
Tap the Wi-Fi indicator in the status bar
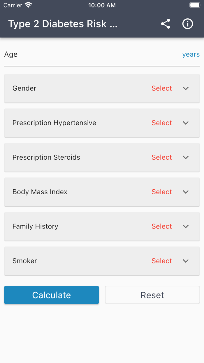pyautogui.click(x=28, y=5)
